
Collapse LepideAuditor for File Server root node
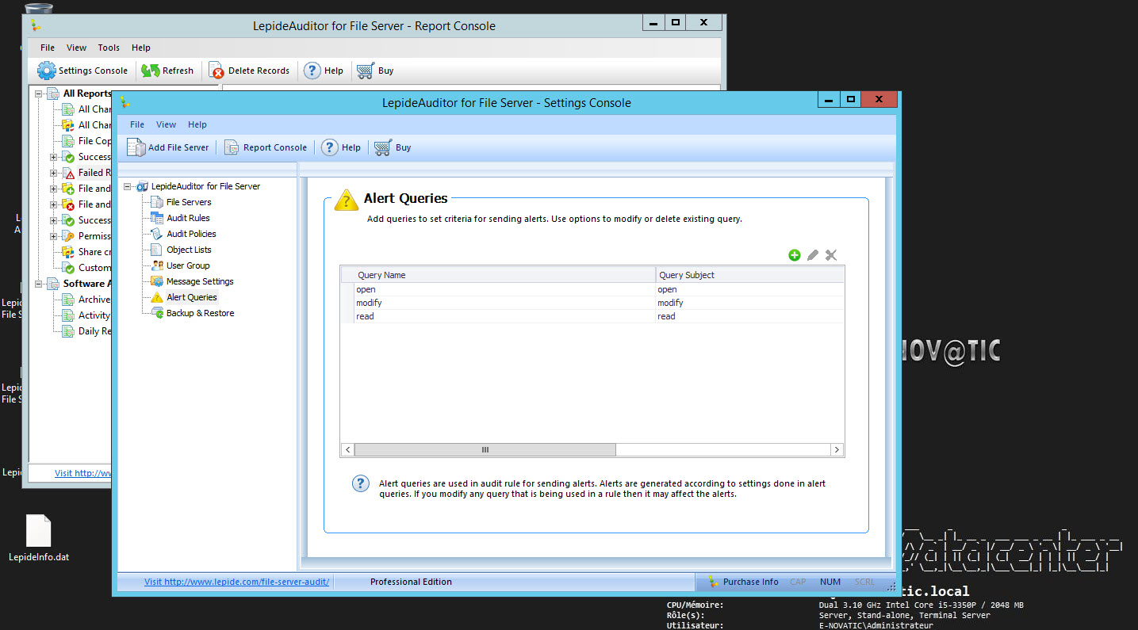(x=128, y=186)
